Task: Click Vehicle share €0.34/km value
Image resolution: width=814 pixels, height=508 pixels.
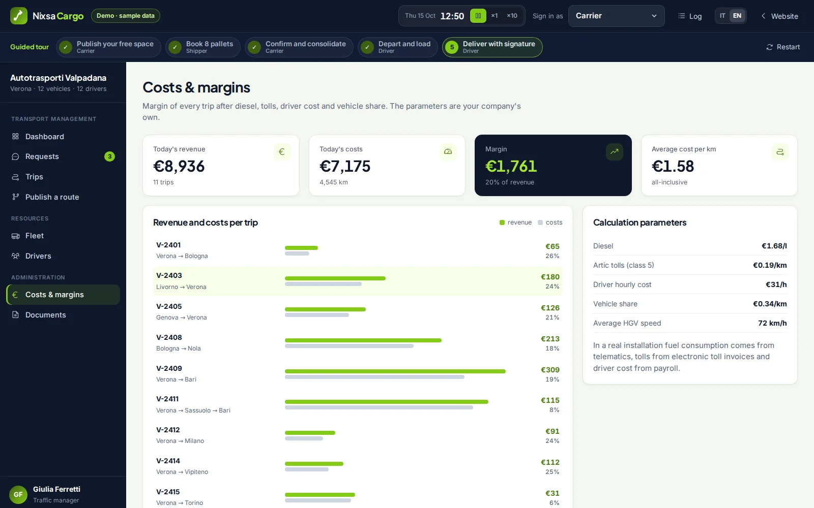Action: pyautogui.click(x=770, y=304)
